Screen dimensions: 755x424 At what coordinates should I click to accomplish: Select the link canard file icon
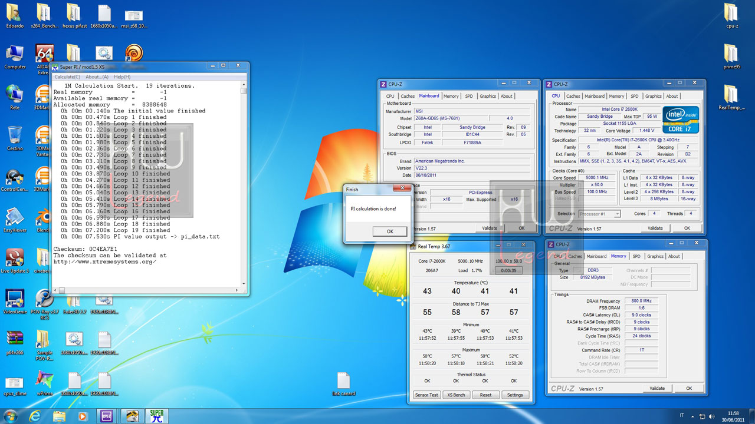click(344, 384)
